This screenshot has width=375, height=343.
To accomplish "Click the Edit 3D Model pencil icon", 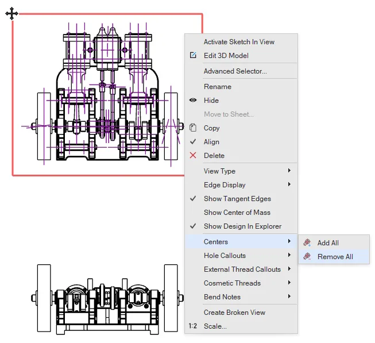I will 193,55.
